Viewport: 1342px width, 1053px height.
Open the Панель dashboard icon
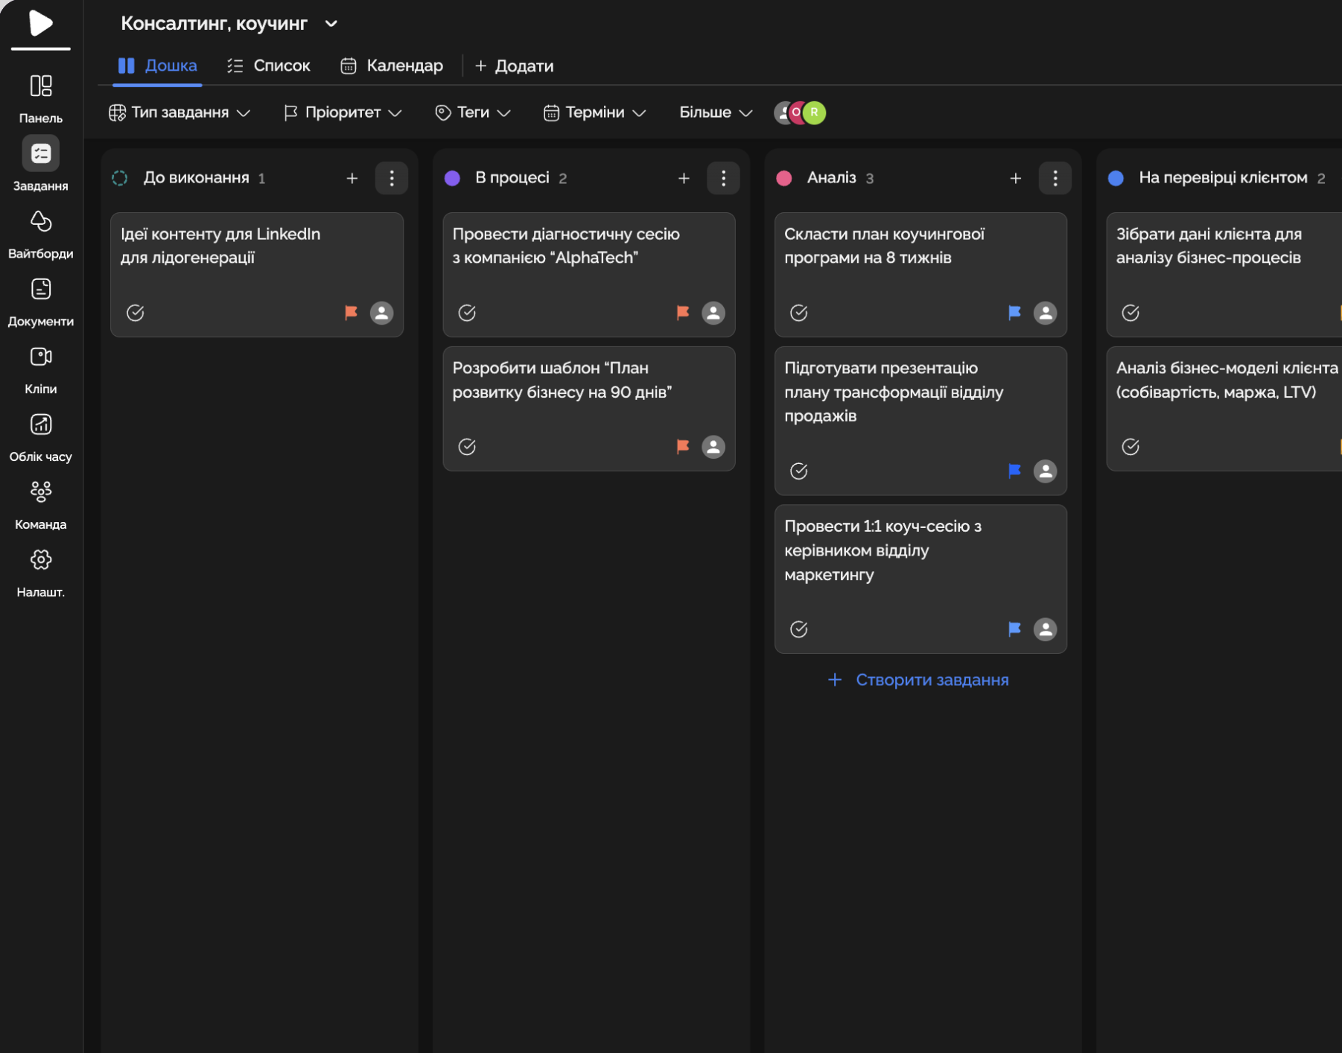pos(40,86)
